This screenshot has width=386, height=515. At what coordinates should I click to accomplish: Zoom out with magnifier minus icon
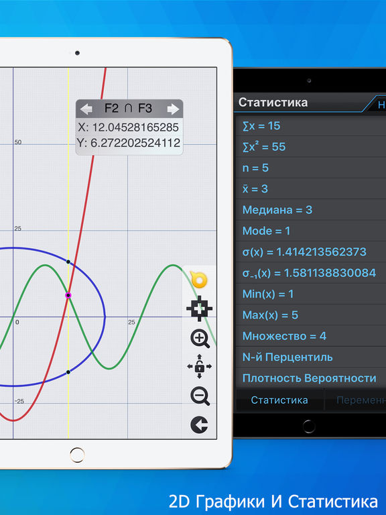[200, 396]
